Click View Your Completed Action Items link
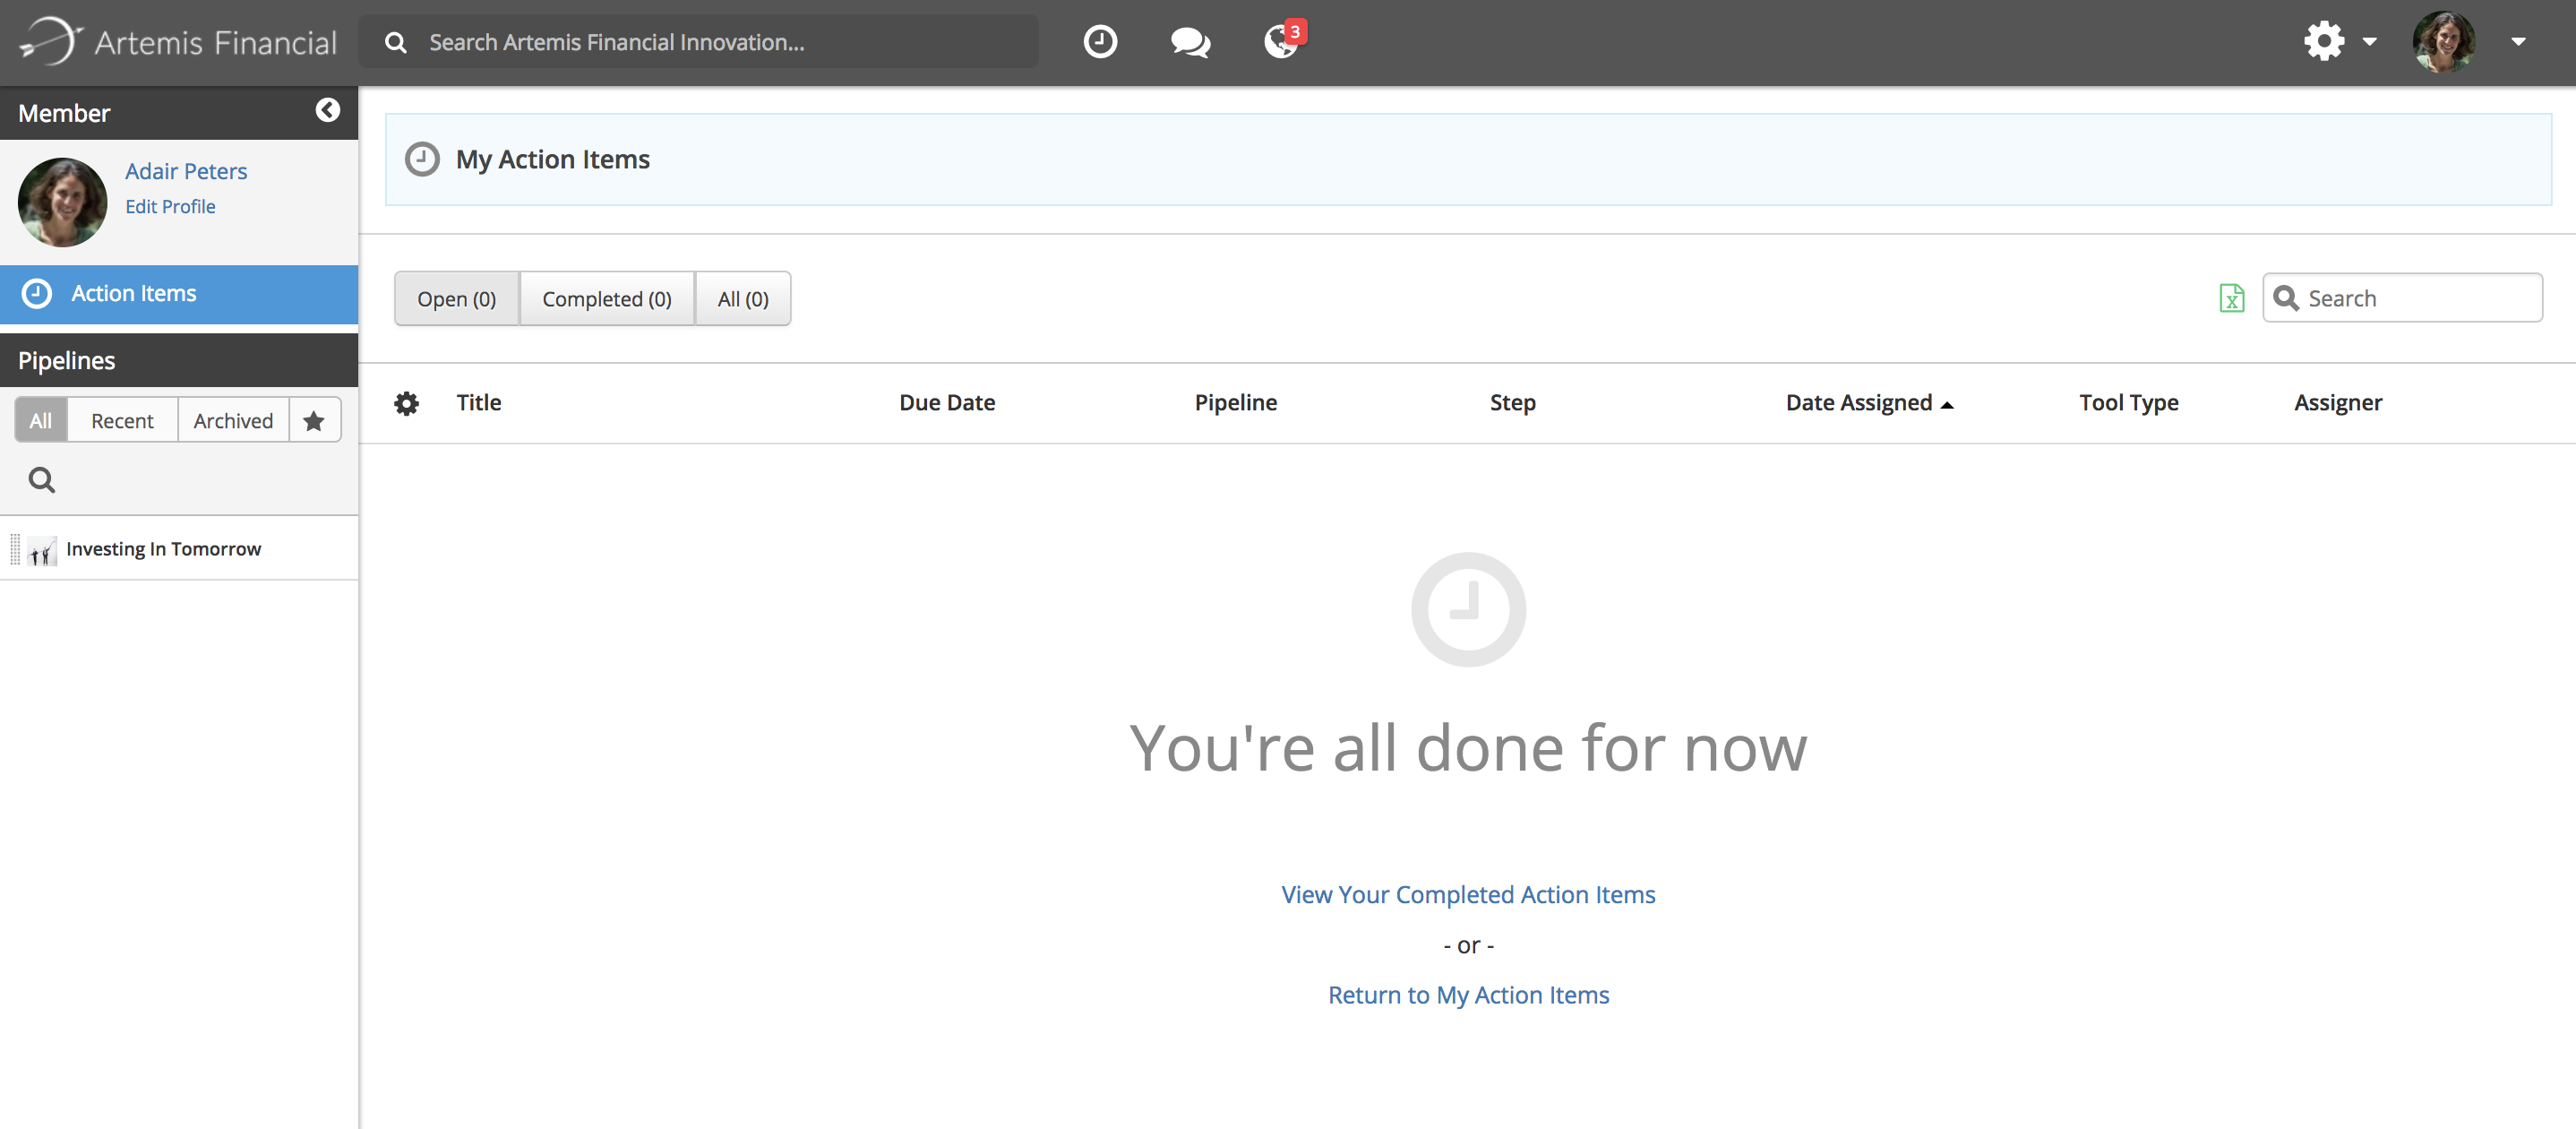Screen dimensions: 2576x1129 1468,895
